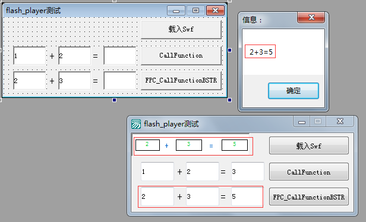Click 载入Swf button in running flash_player window

point(309,146)
